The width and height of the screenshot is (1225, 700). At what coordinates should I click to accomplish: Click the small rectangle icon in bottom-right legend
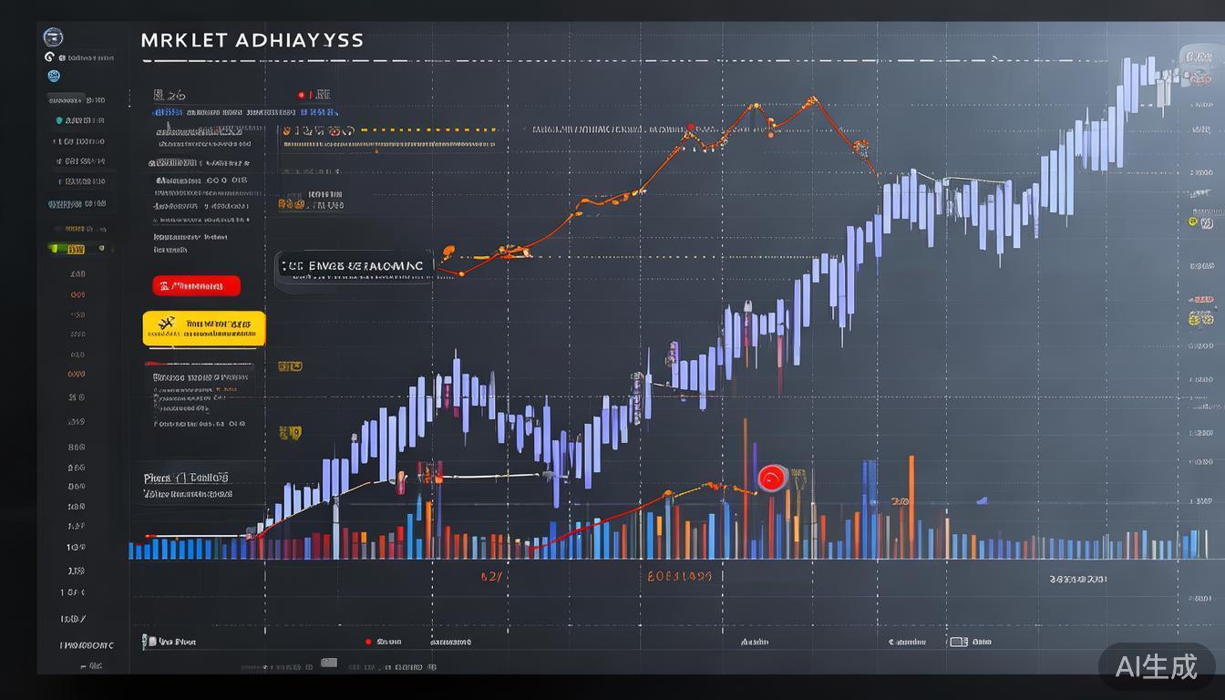coord(957,642)
